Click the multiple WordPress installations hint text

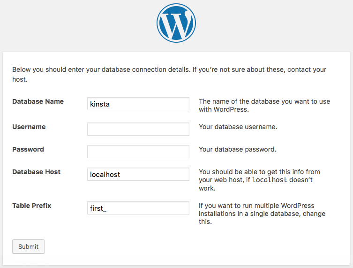coord(262,214)
